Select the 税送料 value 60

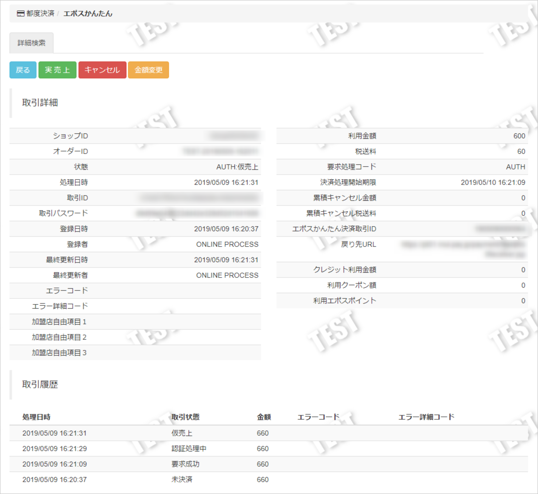[x=521, y=151]
